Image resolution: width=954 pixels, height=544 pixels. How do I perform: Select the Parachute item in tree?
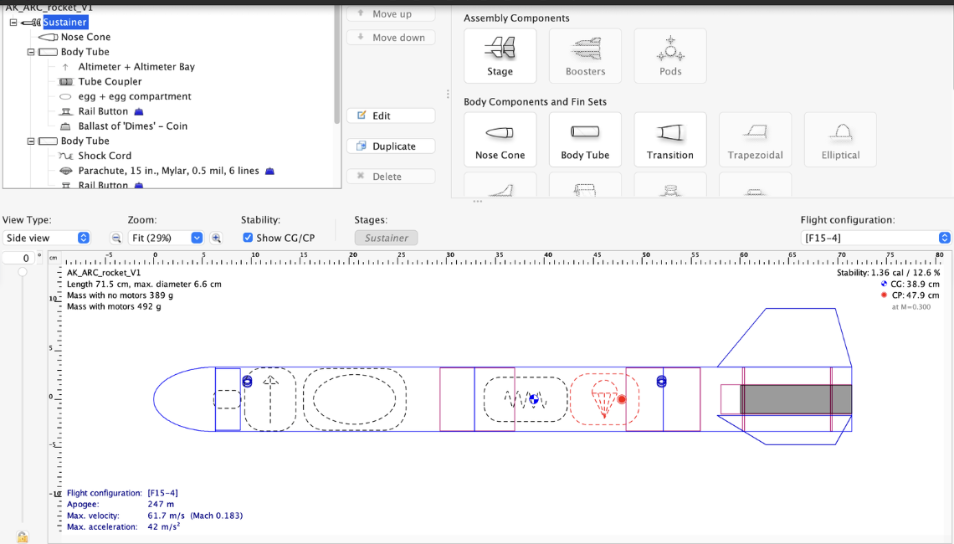(167, 171)
